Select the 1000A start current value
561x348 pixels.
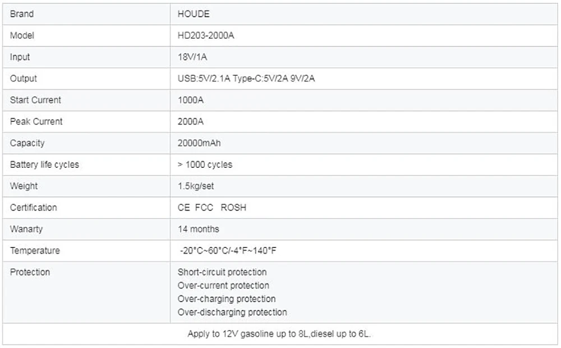pyautogui.click(x=190, y=100)
